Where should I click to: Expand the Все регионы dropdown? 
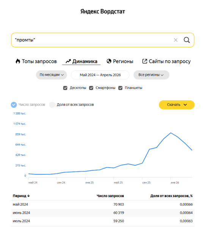151,75
